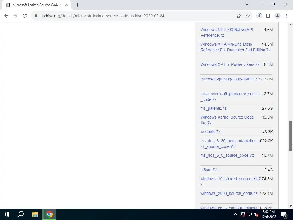This screenshot has height=220, width=293.
Task: Close the Microsoft Leaked Source Code tab
Action: [x=66, y=5]
